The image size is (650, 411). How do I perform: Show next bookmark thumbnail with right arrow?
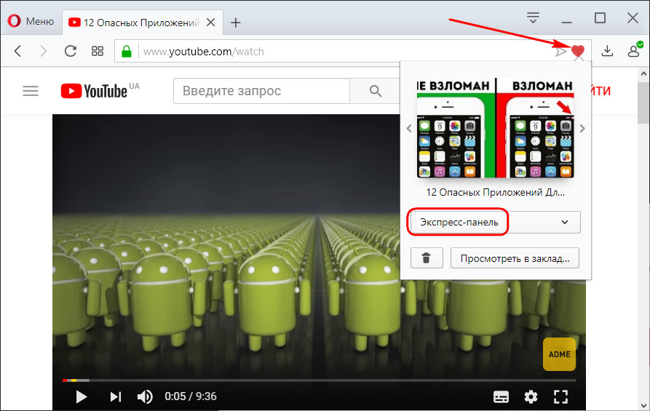tap(582, 129)
